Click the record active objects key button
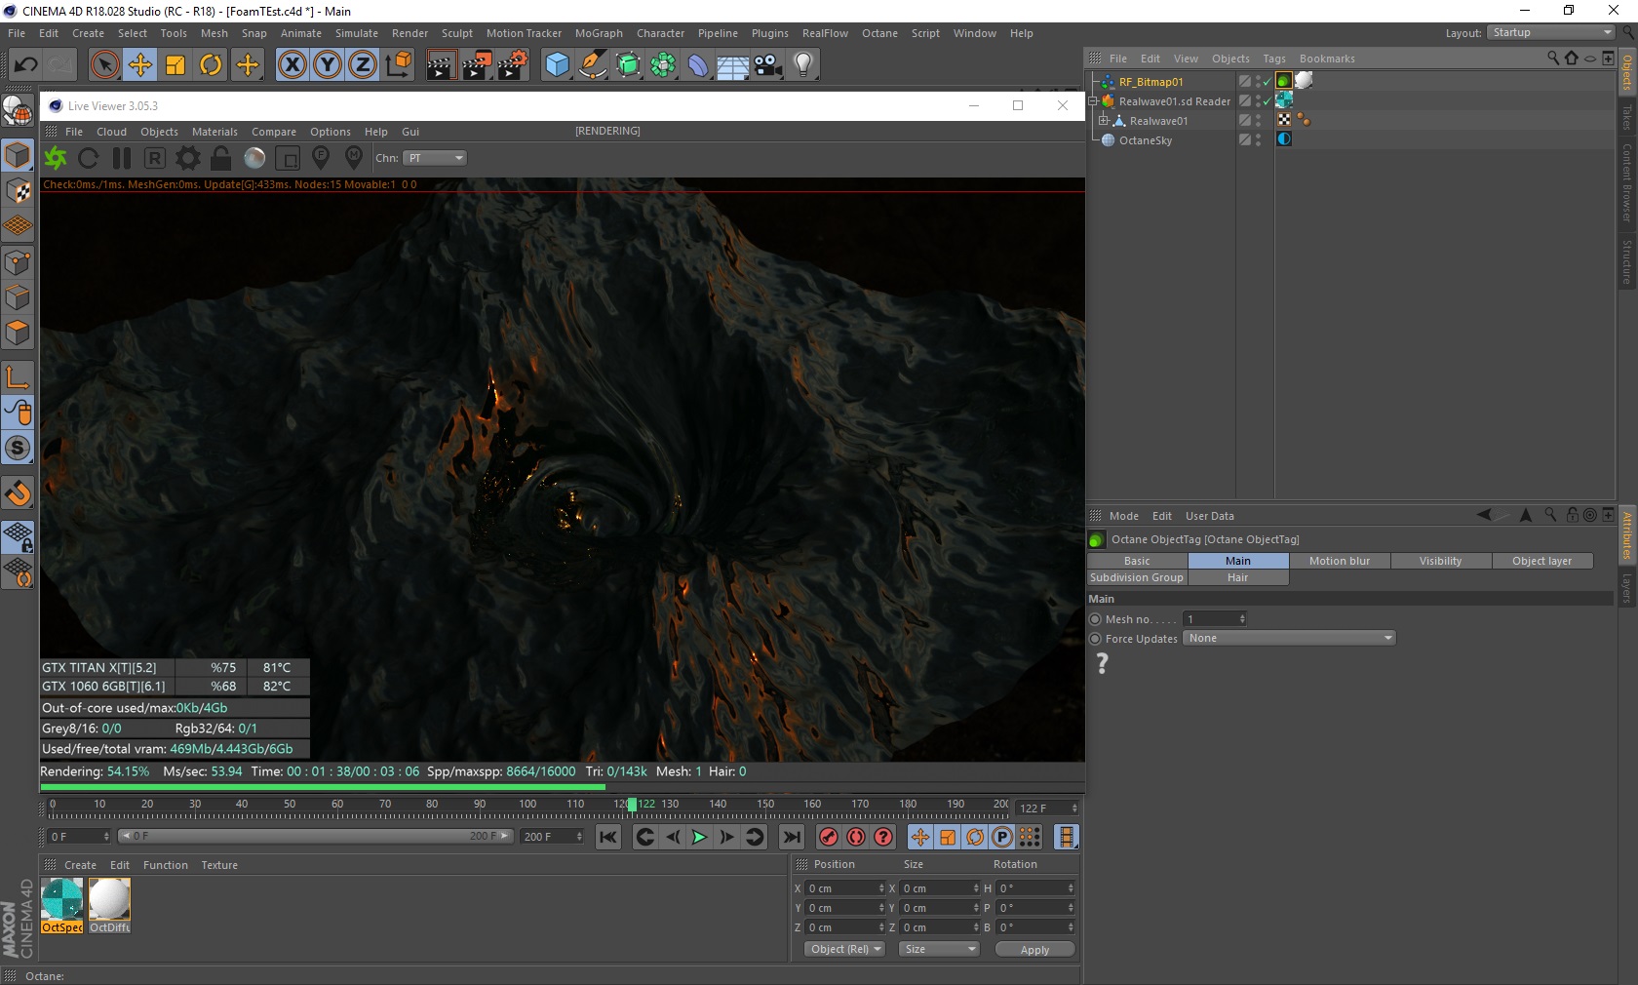 point(829,837)
